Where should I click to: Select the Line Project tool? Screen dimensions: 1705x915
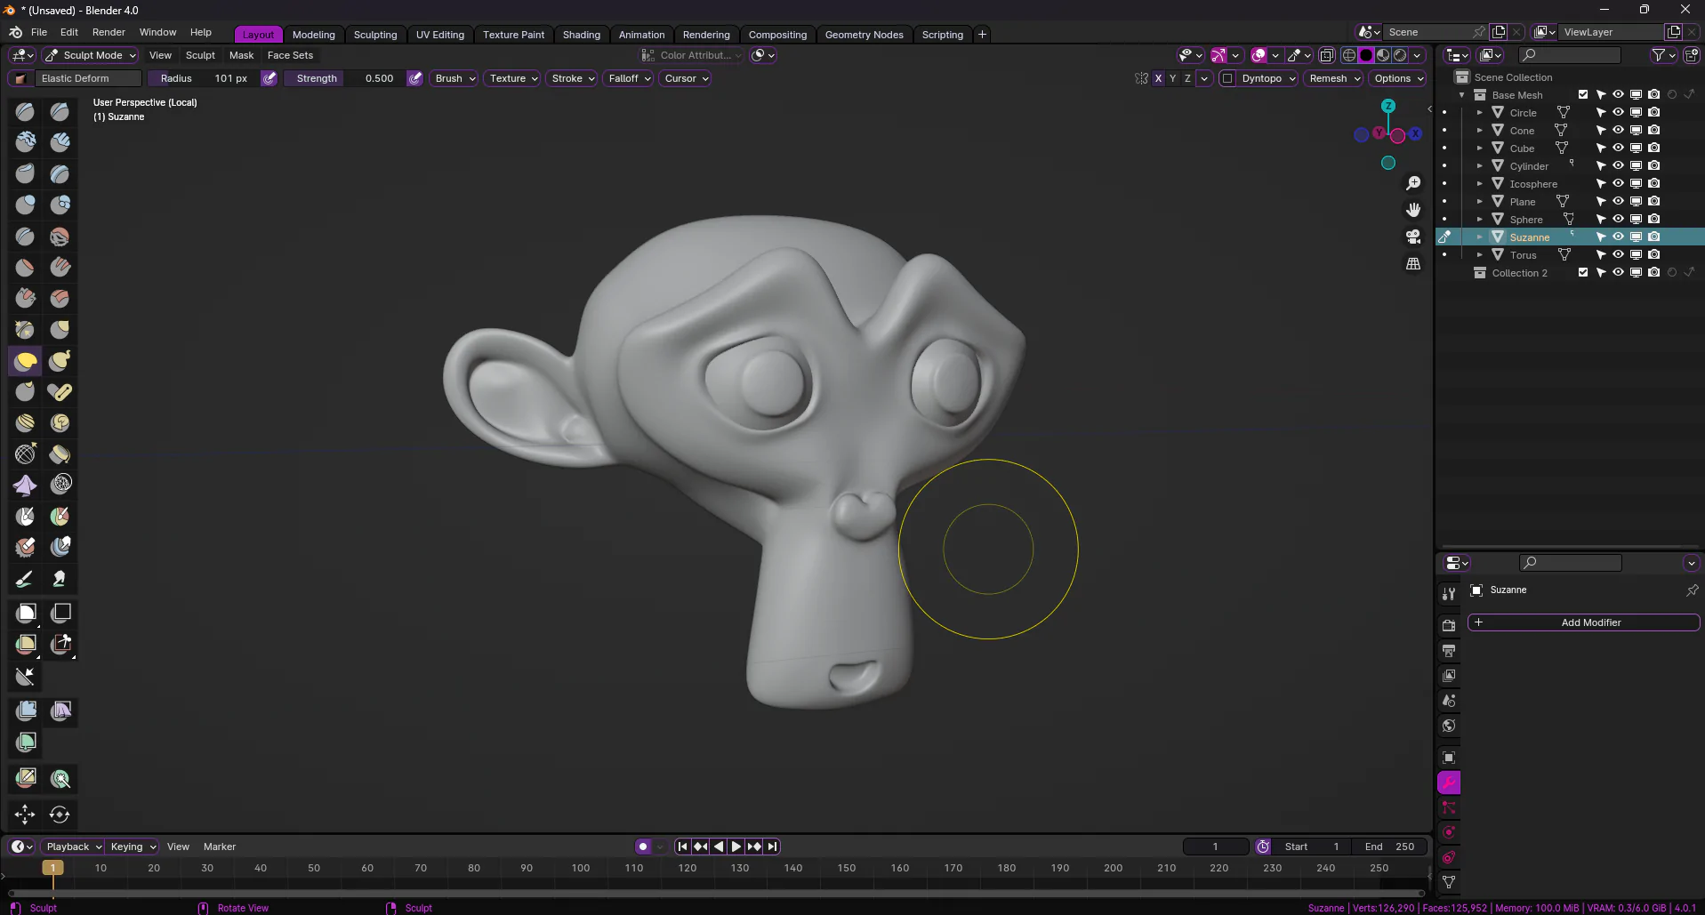(25, 677)
